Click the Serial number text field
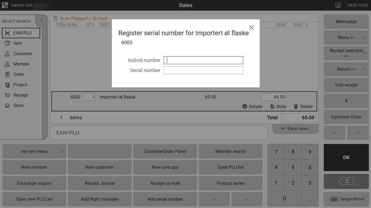 point(203,70)
